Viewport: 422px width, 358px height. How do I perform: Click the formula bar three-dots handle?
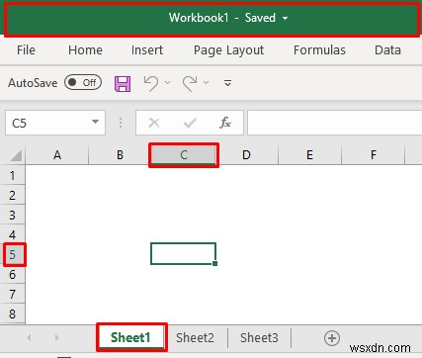coord(121,123)
